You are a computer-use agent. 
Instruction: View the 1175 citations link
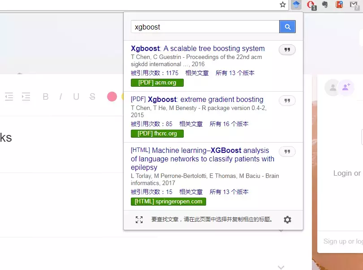click(155, 73)
